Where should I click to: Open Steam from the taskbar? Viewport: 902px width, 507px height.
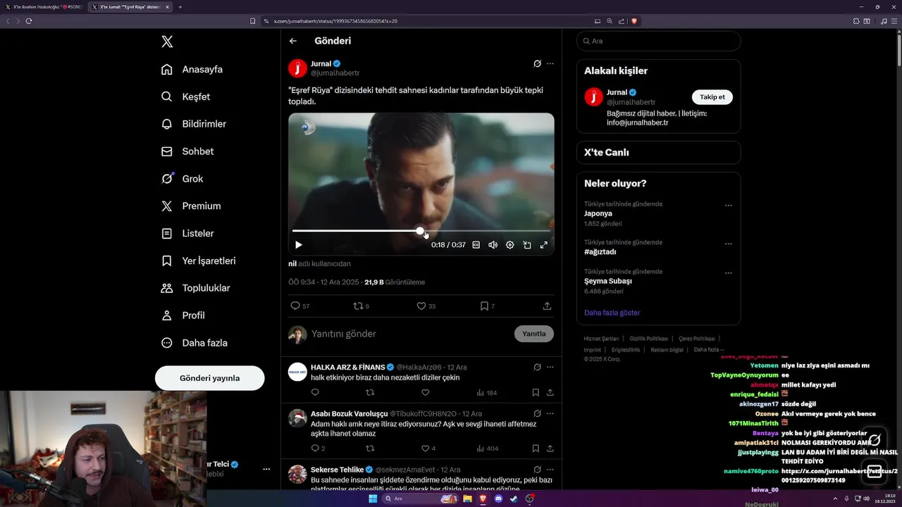pyautogui.click(x=514, y=499)
